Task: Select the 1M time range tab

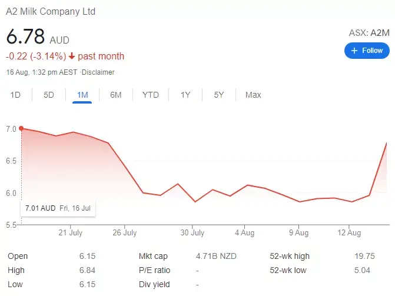Action: click(x=82, y=95)
